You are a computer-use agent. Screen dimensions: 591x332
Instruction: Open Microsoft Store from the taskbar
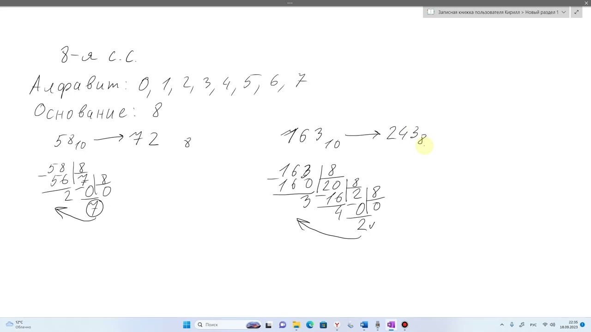point(323,325)
